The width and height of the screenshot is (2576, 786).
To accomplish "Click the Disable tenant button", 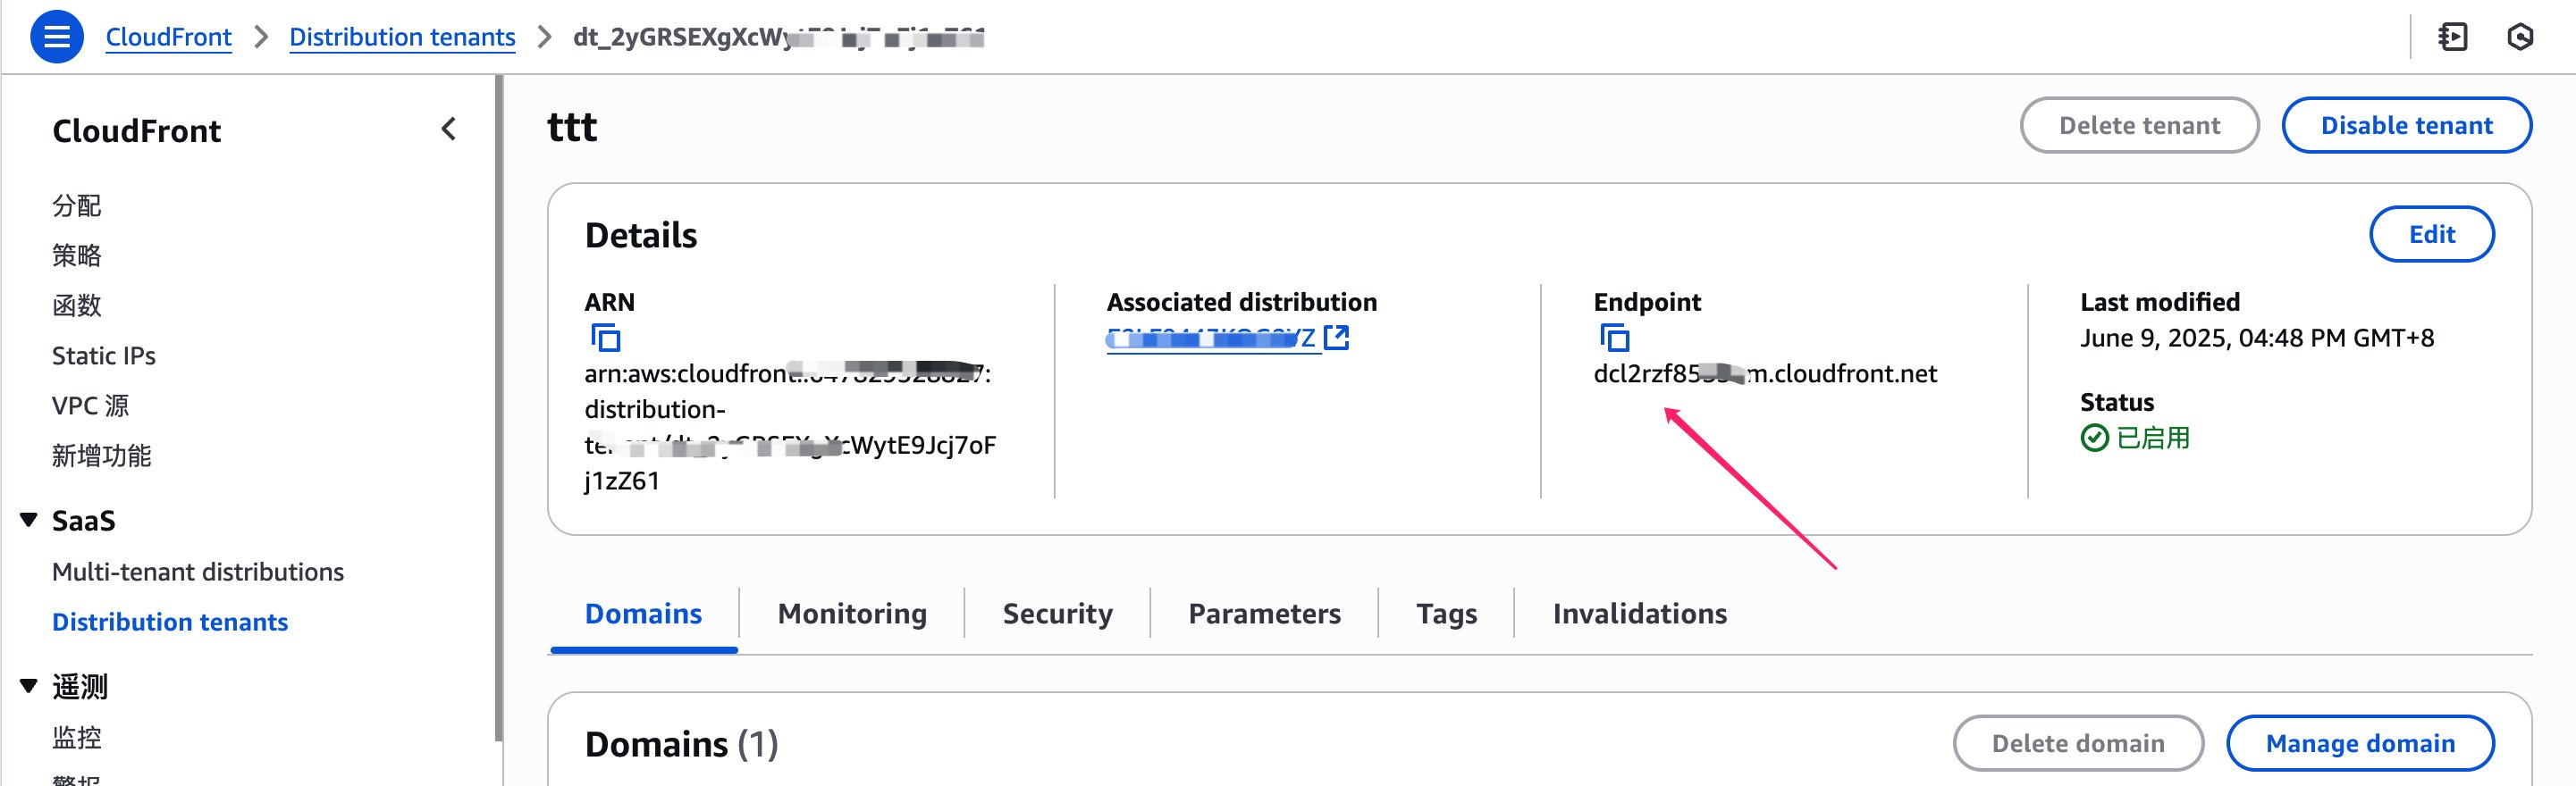I will click(2406, 125).
